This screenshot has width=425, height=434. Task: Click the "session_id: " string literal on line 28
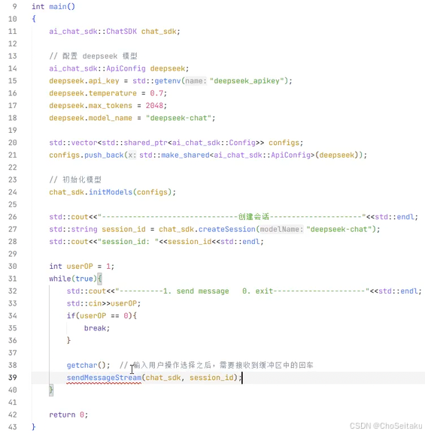(x=128, y=242)
